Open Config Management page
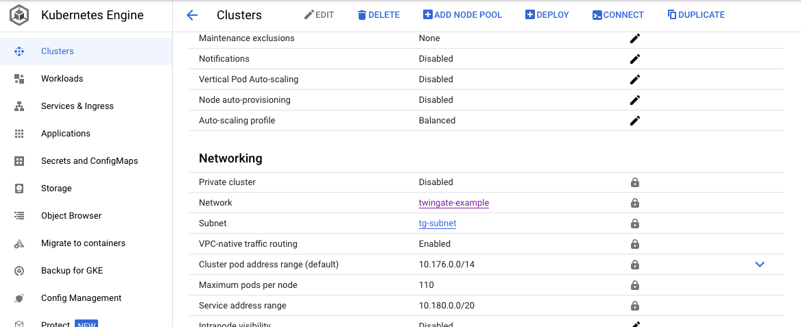The image size is (801, 327). [86, 298]
